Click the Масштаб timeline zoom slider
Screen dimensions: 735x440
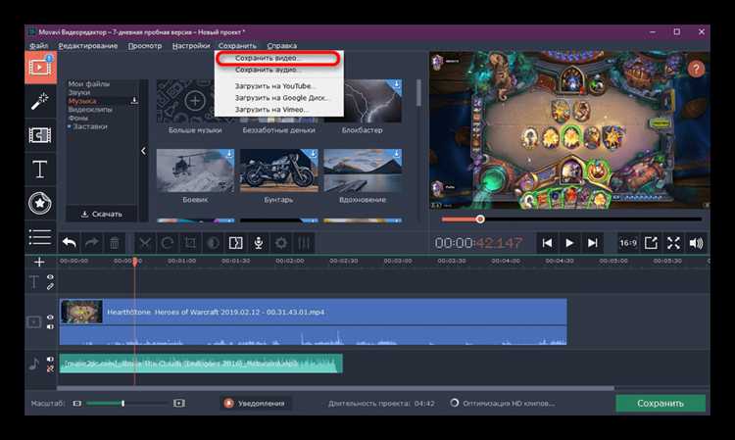tap(126, 403)
